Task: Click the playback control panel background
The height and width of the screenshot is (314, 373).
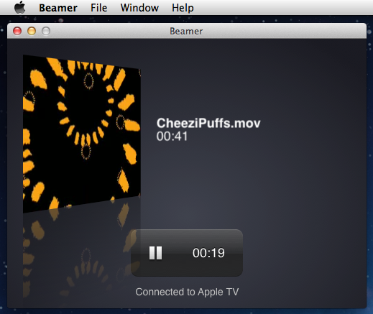Action: point(187,239)
